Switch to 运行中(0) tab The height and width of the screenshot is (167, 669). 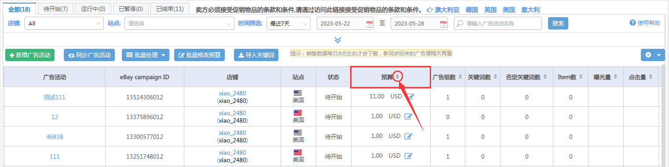(93, 9)
